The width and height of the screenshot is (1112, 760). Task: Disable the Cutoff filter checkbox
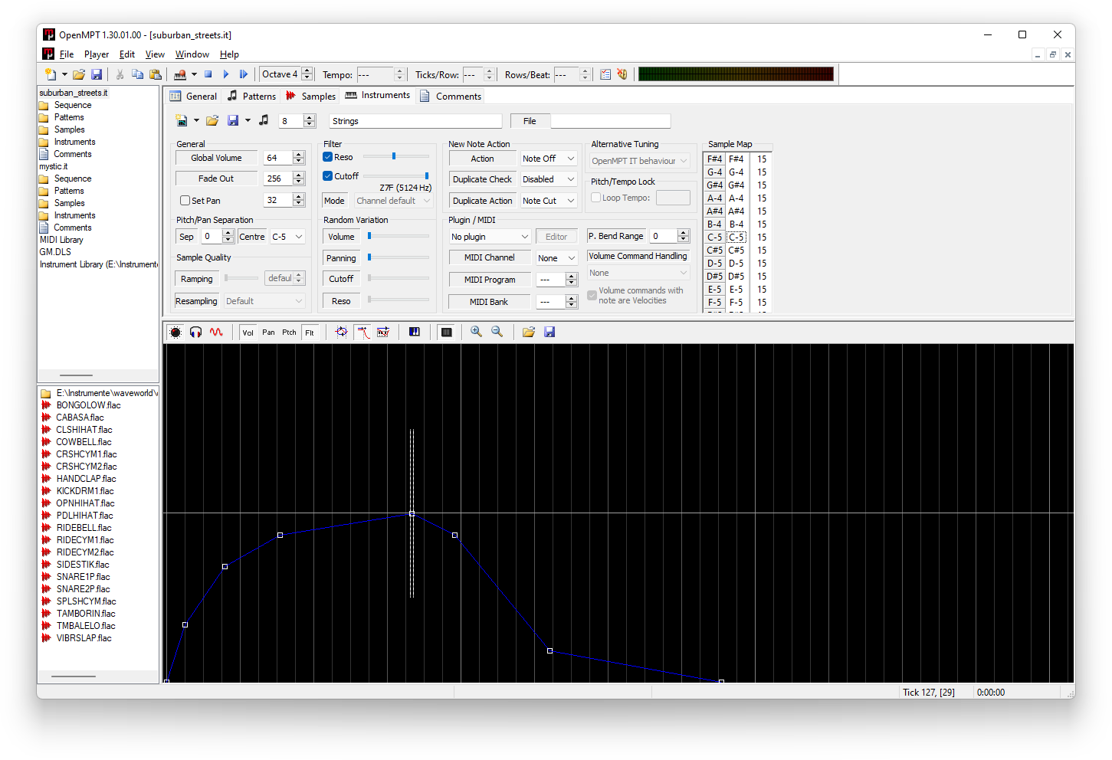(328, 176)
